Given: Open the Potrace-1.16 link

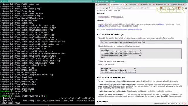Looking at the screenshot, I should 119,17.
